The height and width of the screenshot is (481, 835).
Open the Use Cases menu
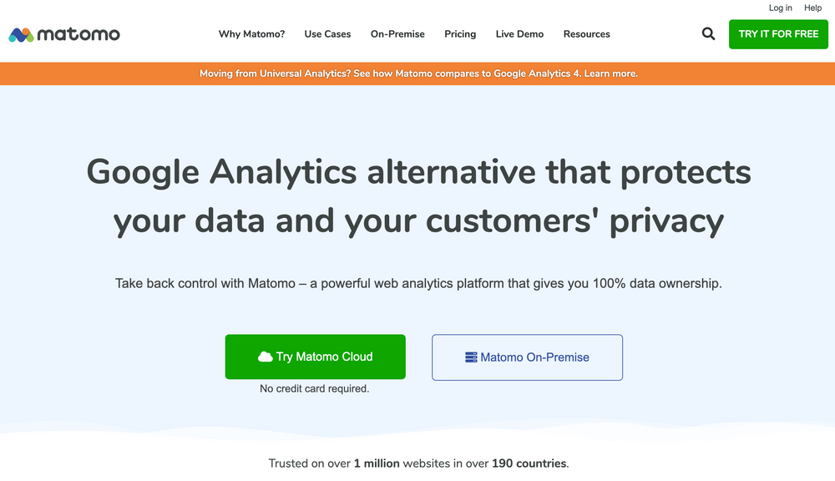point(327,34)
